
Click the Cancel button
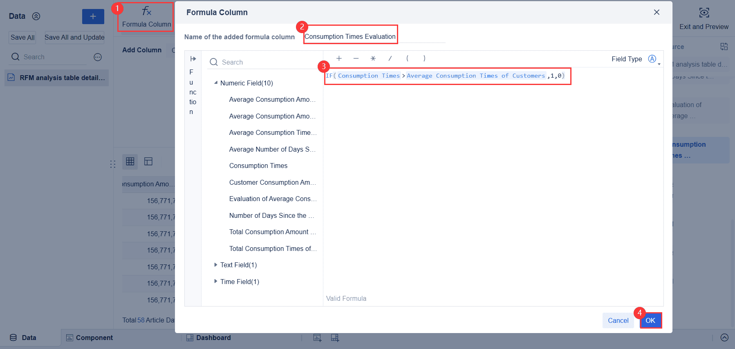(x=618, y=320)
